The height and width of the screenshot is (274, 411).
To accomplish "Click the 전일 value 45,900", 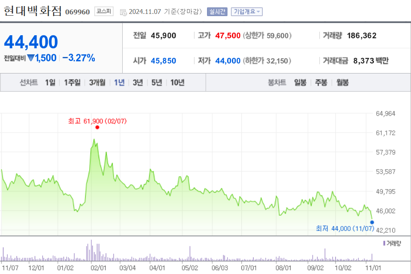I will pos(163,35).
